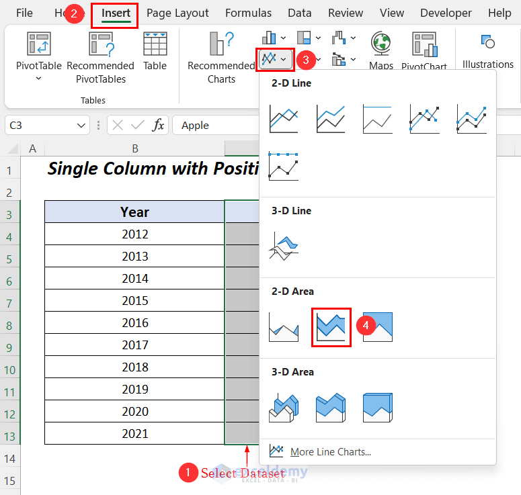
Task: Switch to the Data tab
Action: pos(299,13)
